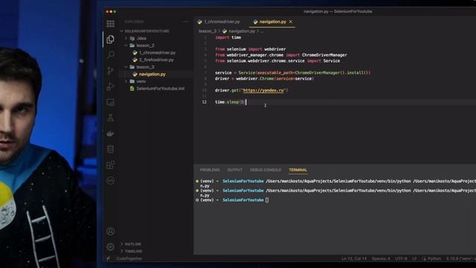Open the grid menu icon atop activity bar
The width and height of the screenshot is (476, 268).
(111, 24)
